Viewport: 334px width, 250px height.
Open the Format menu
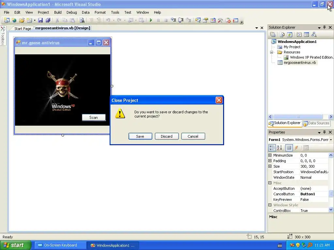[x=100, y=12]
